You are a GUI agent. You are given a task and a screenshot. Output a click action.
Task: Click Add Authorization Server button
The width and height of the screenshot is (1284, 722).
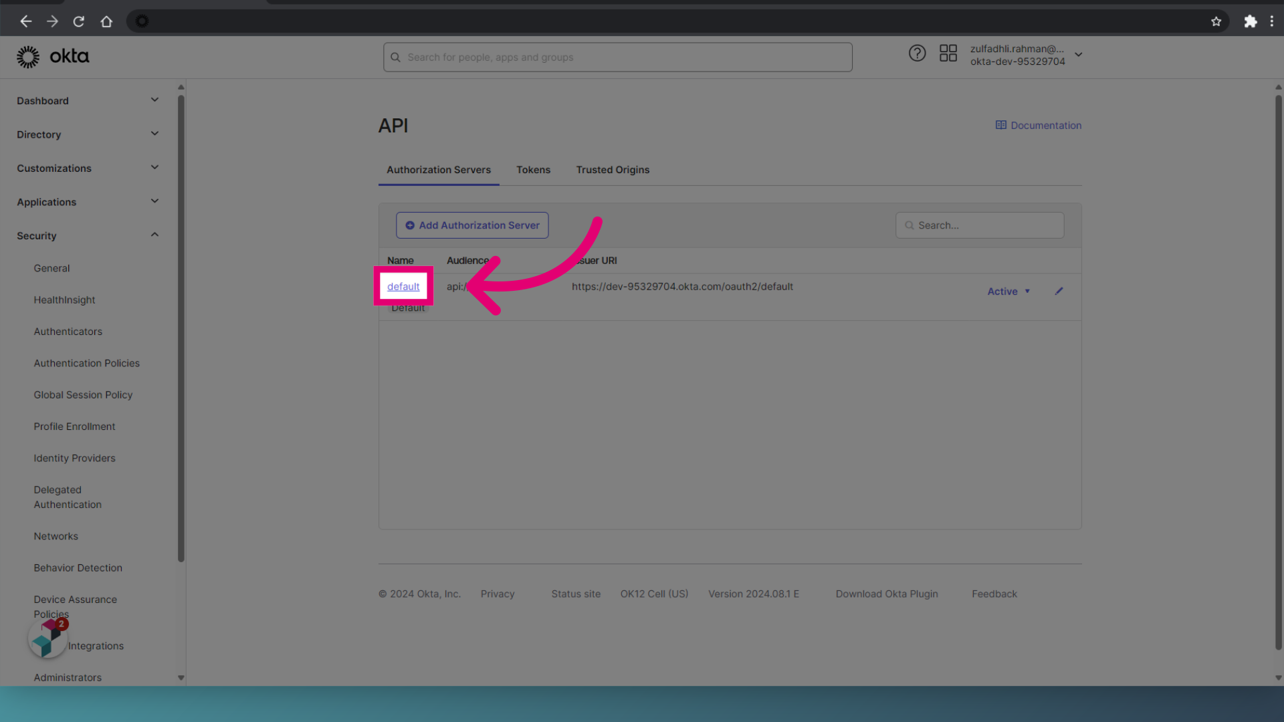click(x=472, y=225)
